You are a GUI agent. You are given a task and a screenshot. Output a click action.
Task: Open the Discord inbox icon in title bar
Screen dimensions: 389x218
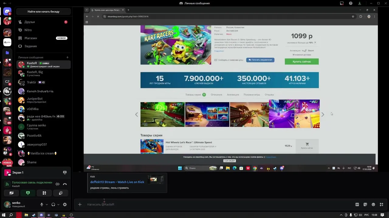pyautogui.click(x=342, y=3)
